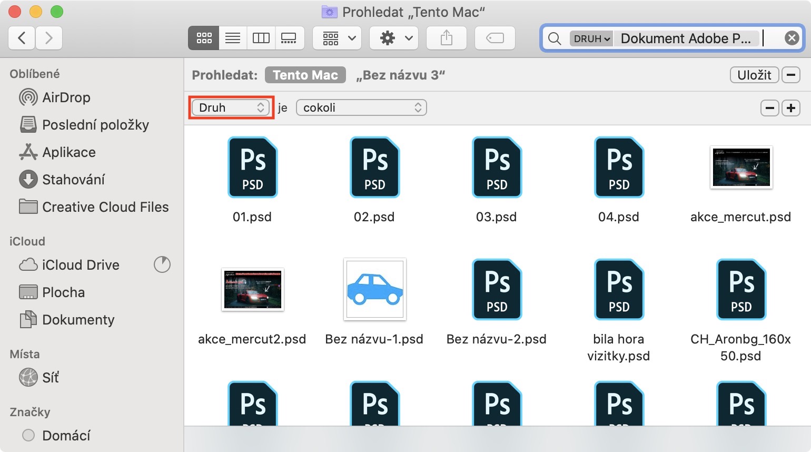Switch to icon view mode

tap(204, 38)
